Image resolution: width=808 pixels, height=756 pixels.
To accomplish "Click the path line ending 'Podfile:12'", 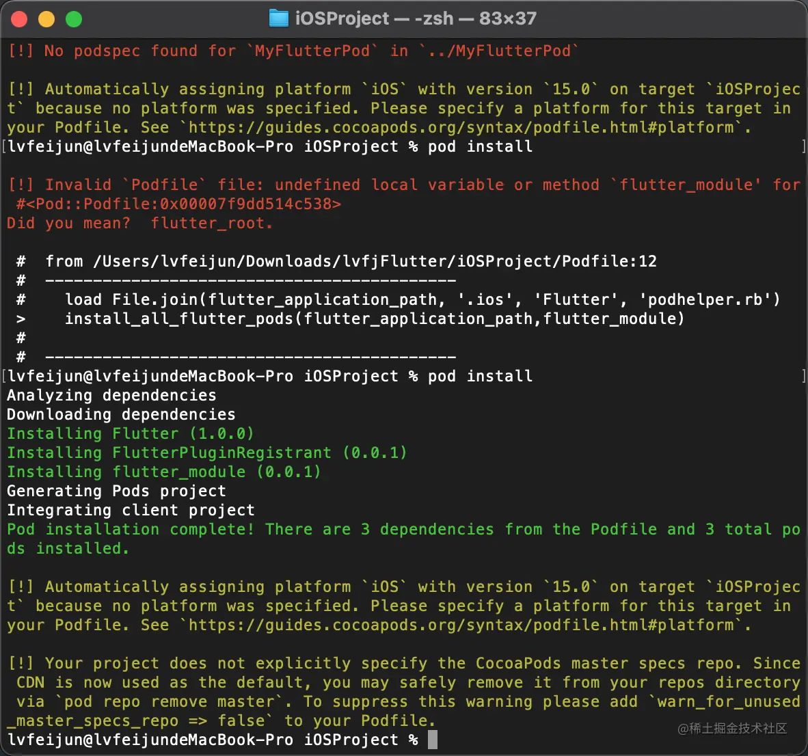I will (336, 261).
